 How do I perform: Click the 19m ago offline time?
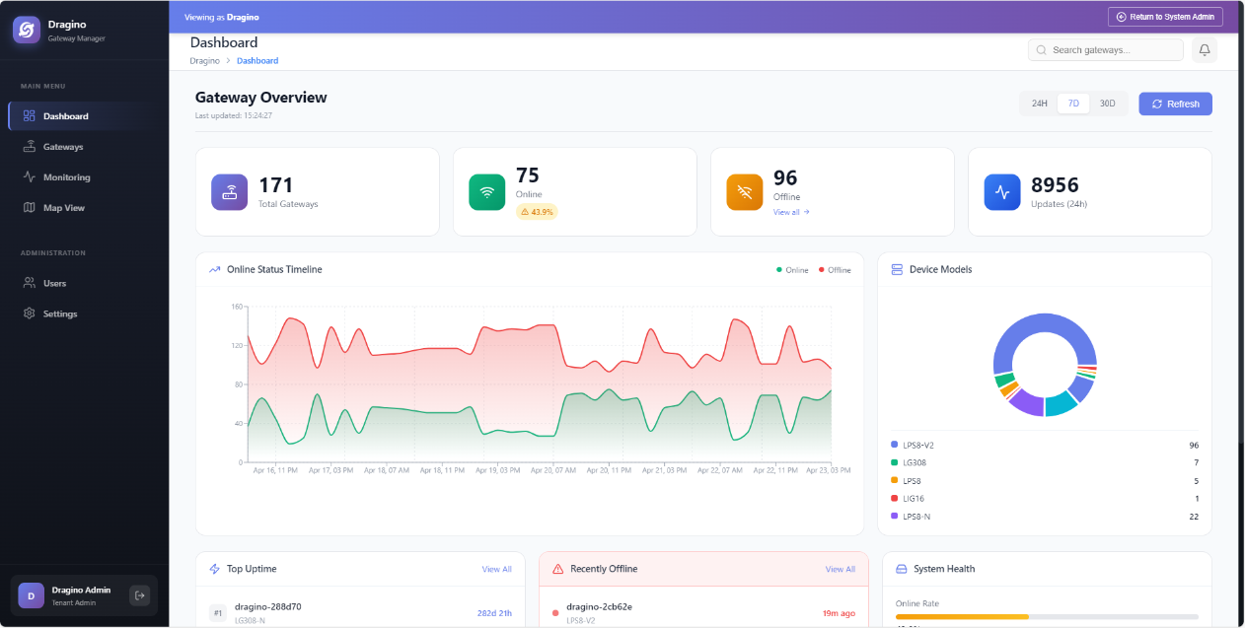click(839, 613)
